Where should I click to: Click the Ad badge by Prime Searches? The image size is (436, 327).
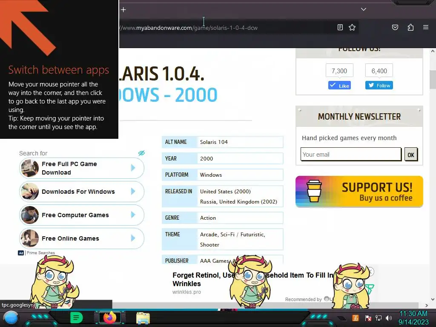tap(21, 253)
